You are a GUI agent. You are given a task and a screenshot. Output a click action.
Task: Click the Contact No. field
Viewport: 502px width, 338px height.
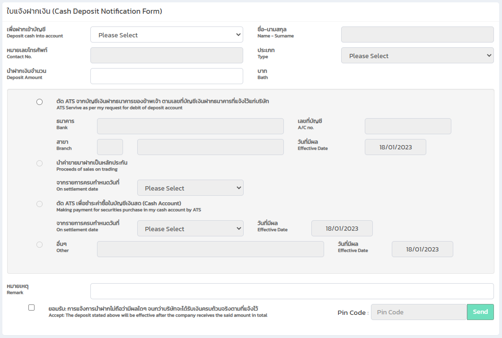[x=167, y=55]
